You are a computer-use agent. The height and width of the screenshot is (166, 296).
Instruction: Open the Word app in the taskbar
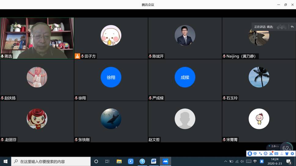(154, 161)
